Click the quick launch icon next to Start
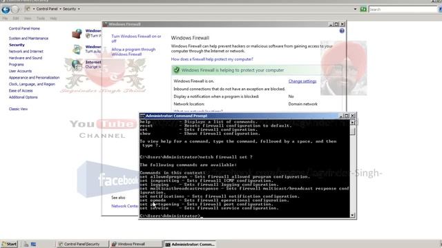442x248 pixels. click(x=26, y=244)
